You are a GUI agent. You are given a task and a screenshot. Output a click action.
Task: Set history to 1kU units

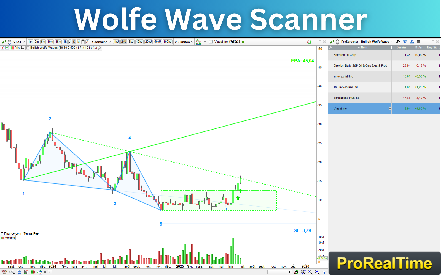pyautogui.click(x=116, y=42)
